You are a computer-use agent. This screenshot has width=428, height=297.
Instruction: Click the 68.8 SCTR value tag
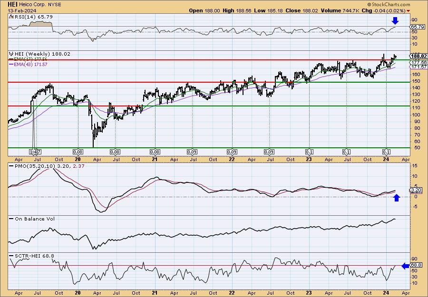(416, 265)
